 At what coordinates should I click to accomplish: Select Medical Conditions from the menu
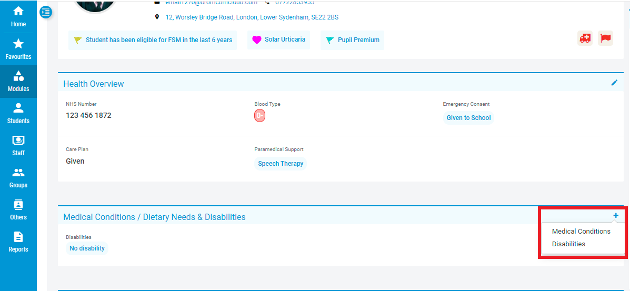click(x=581, y=232)
